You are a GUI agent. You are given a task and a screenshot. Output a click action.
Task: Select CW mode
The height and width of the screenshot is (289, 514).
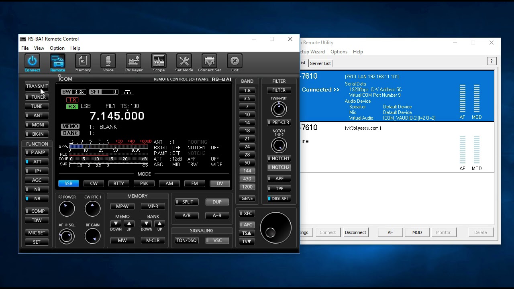pos(94,183)
